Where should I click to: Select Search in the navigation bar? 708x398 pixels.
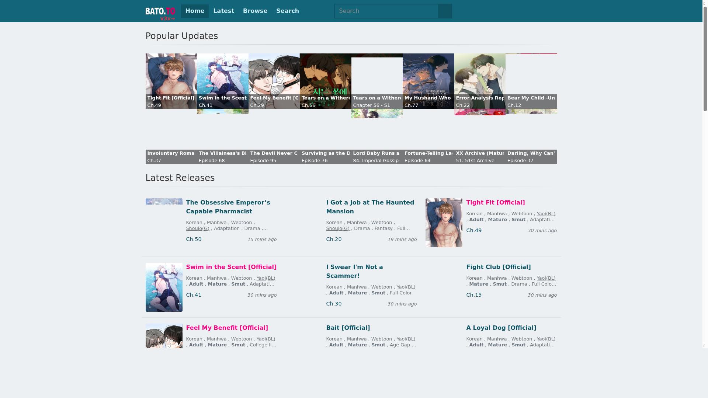pos(287,11)
